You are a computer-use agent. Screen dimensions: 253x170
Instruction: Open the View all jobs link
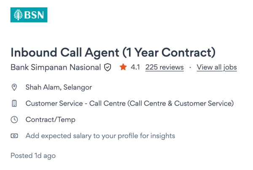[217, 67]
